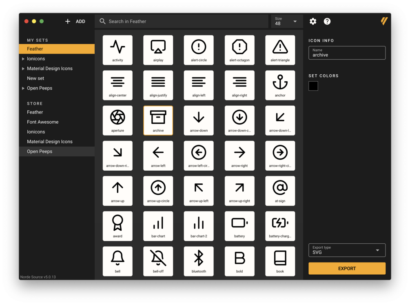410x305 pixels.
Task: Select the align-justify icon
Action: point(158,85)
